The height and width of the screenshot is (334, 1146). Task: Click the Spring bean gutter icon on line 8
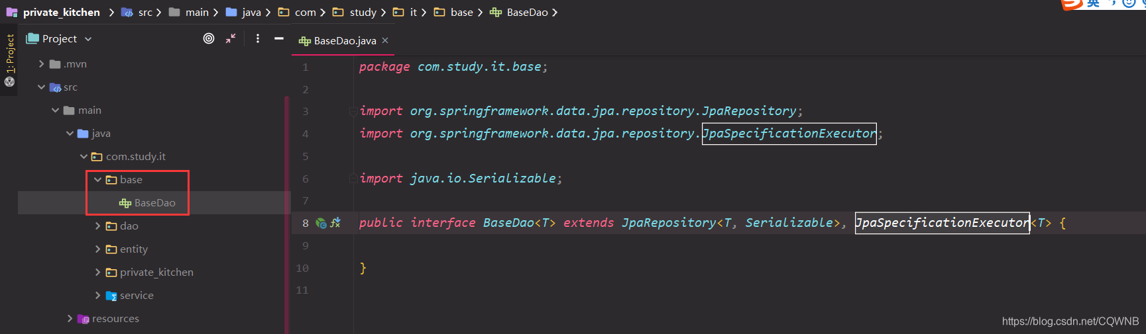point(321,223)
